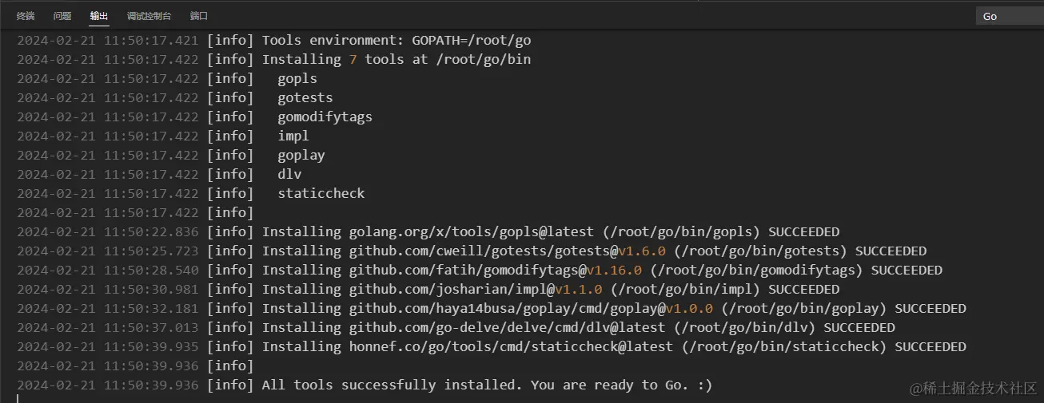Click the v1.16.0 version of gomodifytags
This screenshot has width=1044, height=403.
coord(614,270)
